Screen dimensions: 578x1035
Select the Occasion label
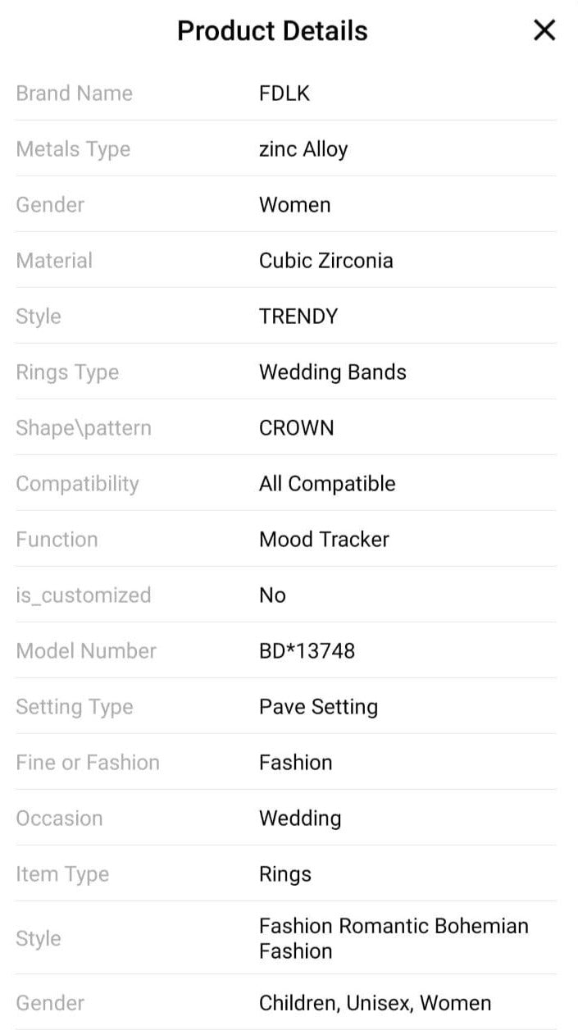(59, 818)
